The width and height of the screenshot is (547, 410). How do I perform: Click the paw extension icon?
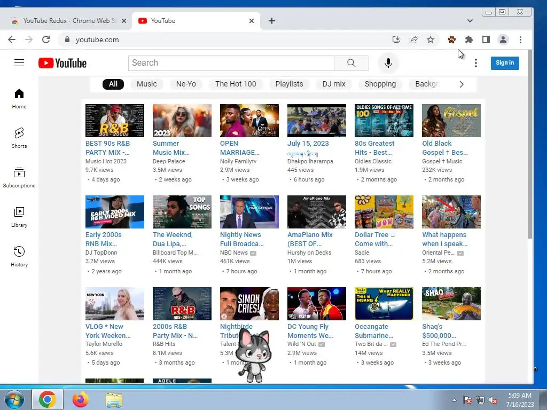(x=452, y=40)
